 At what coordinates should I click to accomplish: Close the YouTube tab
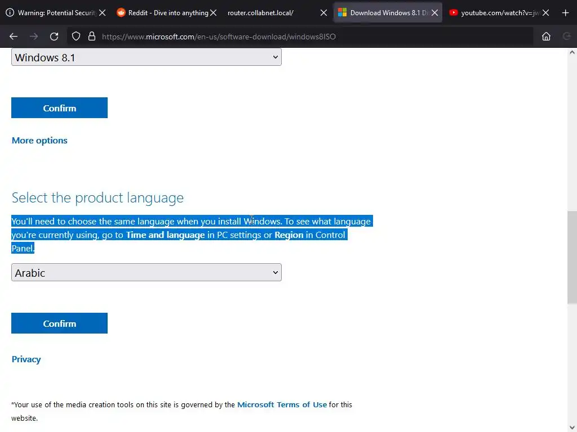tap(545, 13)
